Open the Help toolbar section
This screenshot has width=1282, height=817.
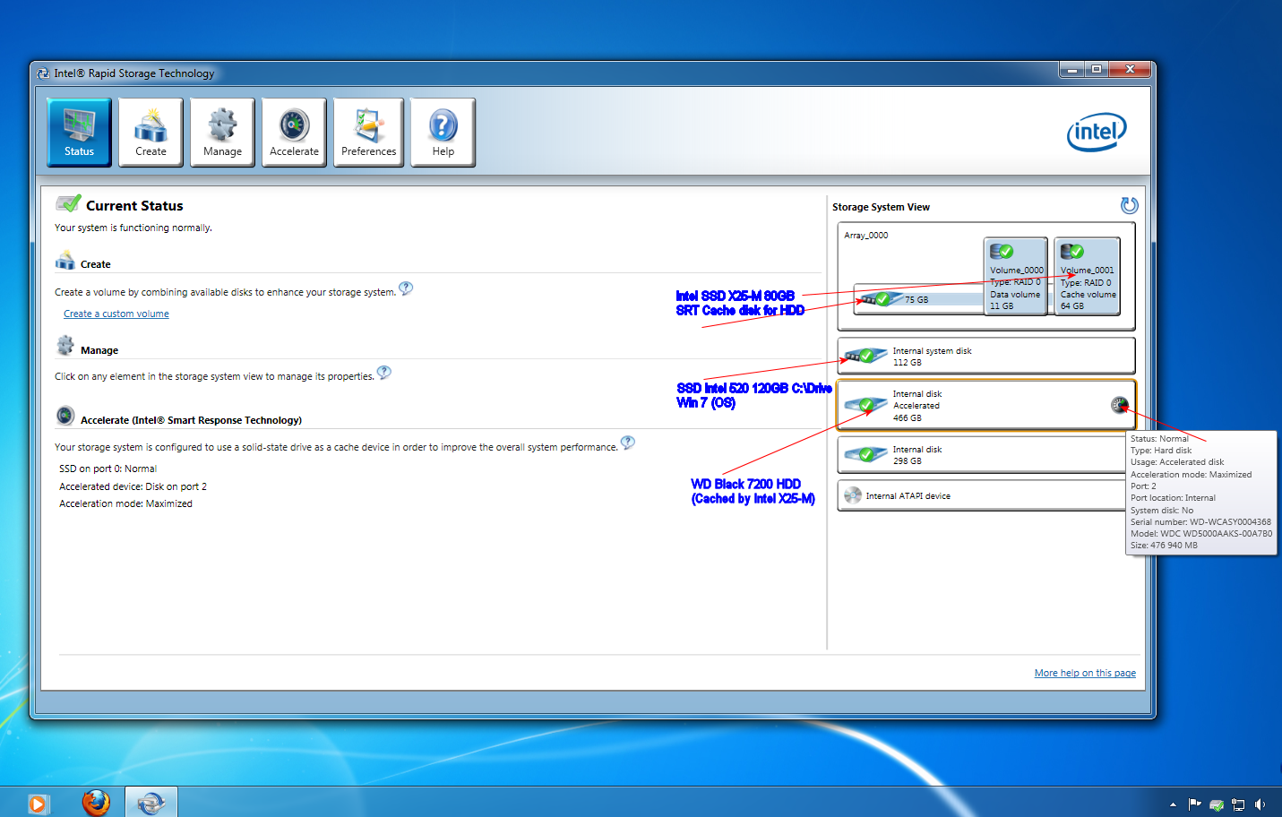point(443,132)
